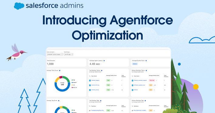
Task: Open info icon beside Bottom Ranking Topics
Action: click(146, 71)
